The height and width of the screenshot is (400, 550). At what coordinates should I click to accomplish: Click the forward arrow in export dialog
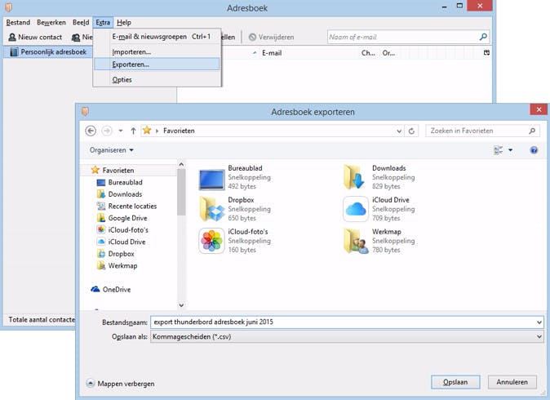[x=107, y=131]
